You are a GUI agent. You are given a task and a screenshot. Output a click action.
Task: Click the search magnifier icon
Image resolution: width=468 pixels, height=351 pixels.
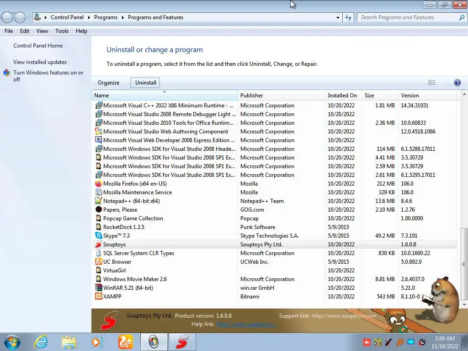462,18
